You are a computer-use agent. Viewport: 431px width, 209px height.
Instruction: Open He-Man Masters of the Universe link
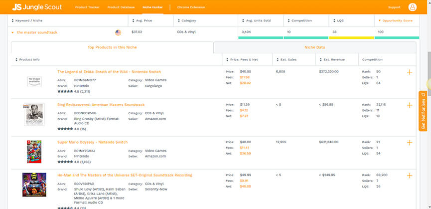tap(125, 175)
